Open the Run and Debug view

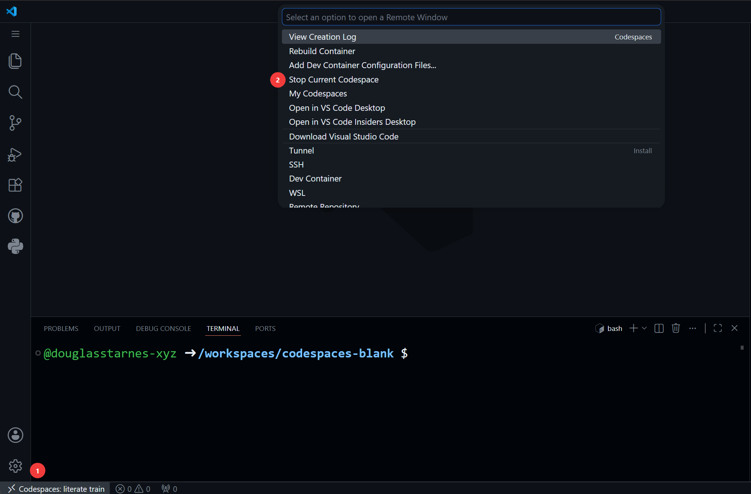point(15,154)
